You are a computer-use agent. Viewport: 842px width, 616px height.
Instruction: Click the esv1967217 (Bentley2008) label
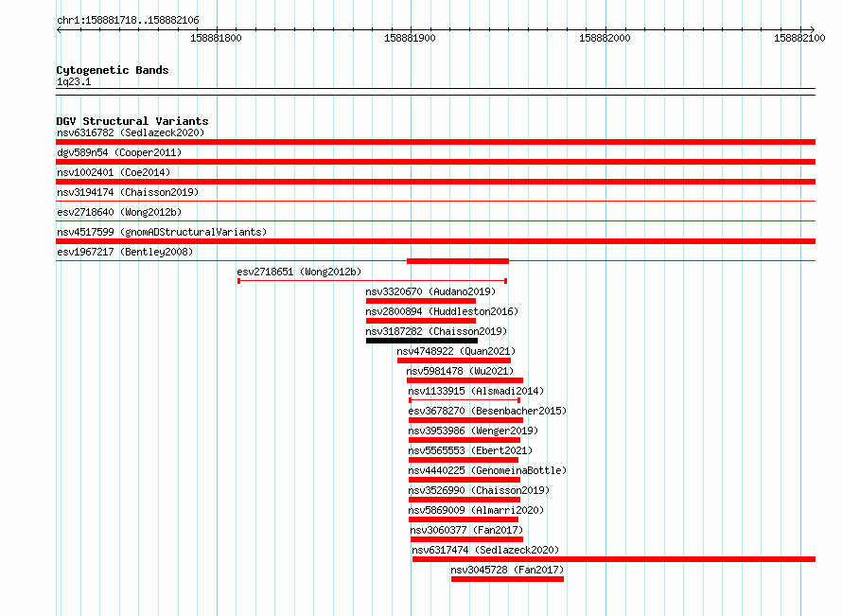point(125,252)
